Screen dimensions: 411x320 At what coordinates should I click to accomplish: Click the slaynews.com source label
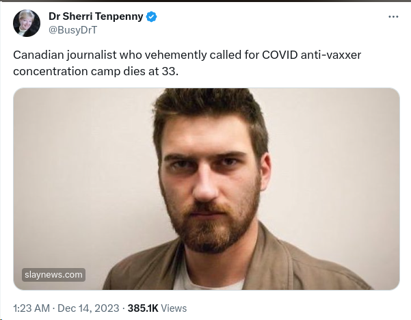[x=53, y=275]
